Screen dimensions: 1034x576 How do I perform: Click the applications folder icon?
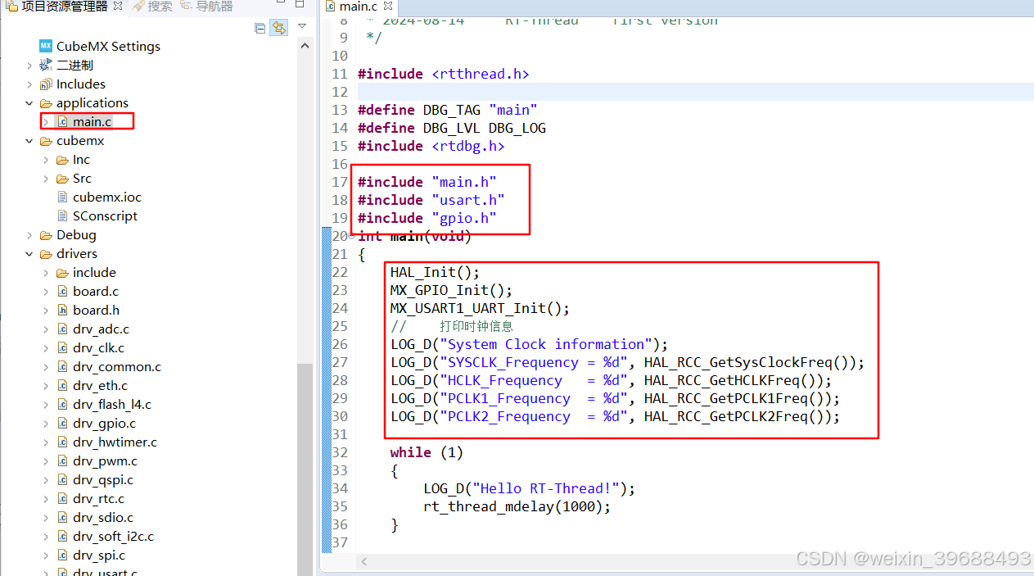tap(46, 102)
